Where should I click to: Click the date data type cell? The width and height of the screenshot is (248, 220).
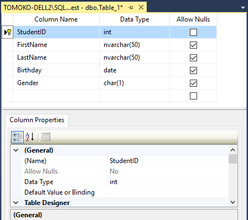click(135, 70)
